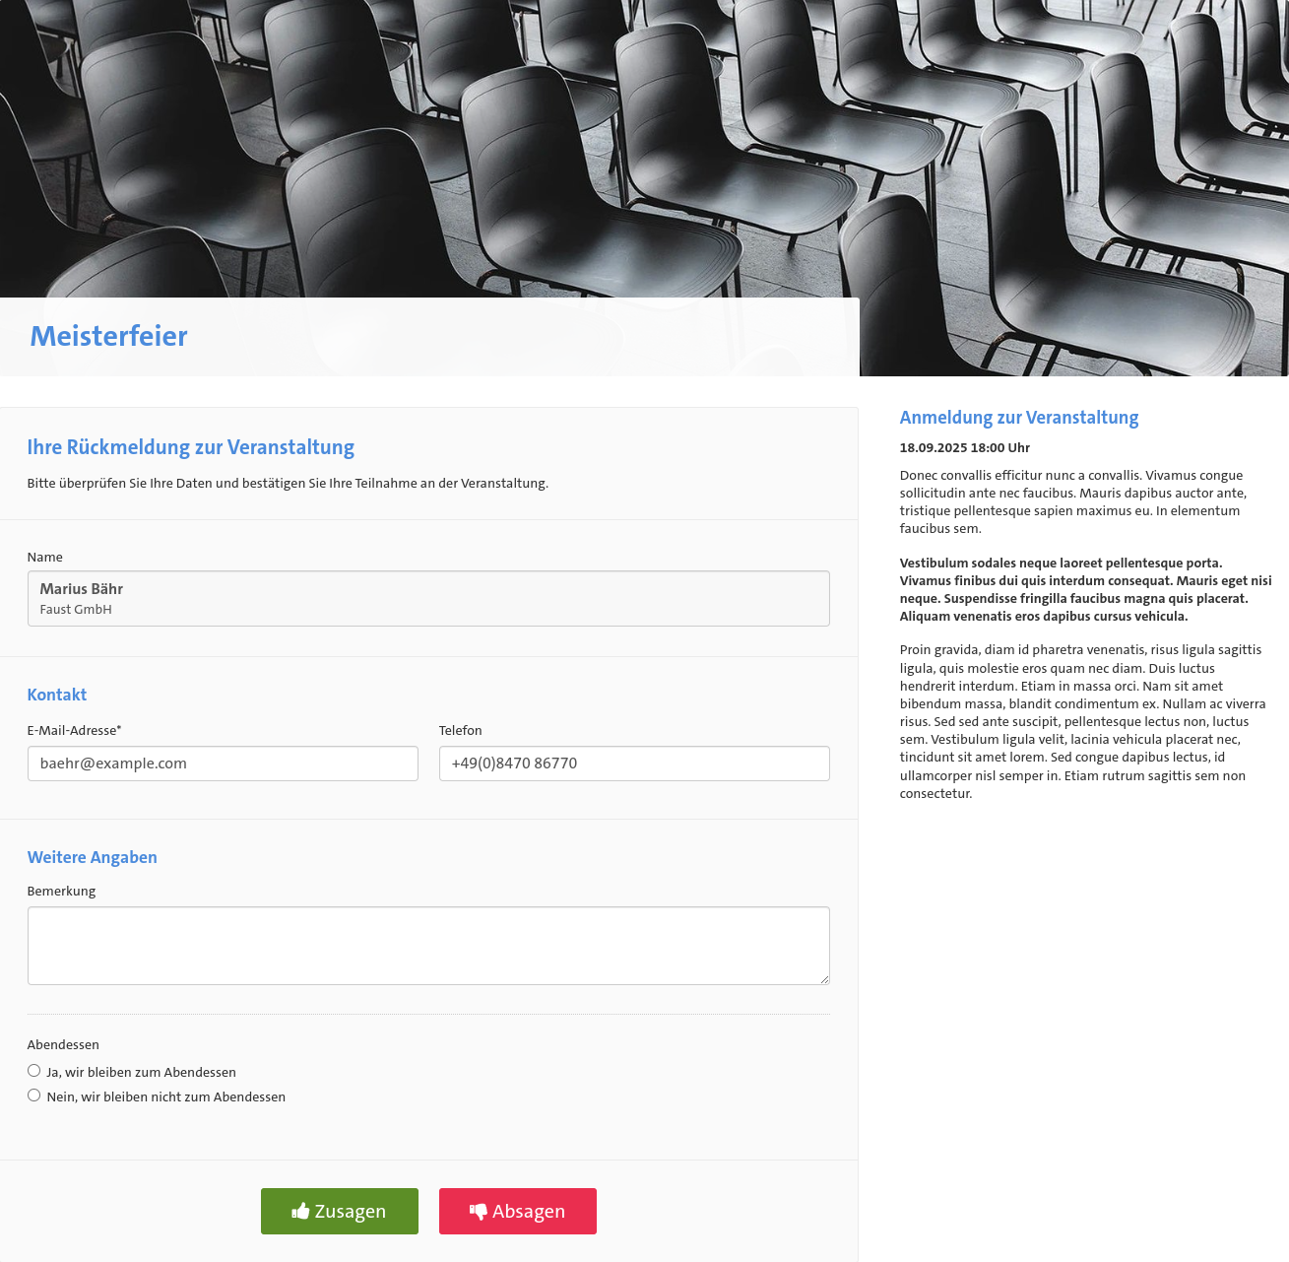
Task: Click the Name box showing Marius Bähr
Action: 428,598
